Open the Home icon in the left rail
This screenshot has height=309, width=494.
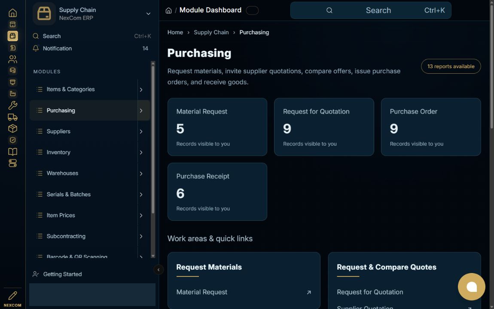click(x=12, y=13)
